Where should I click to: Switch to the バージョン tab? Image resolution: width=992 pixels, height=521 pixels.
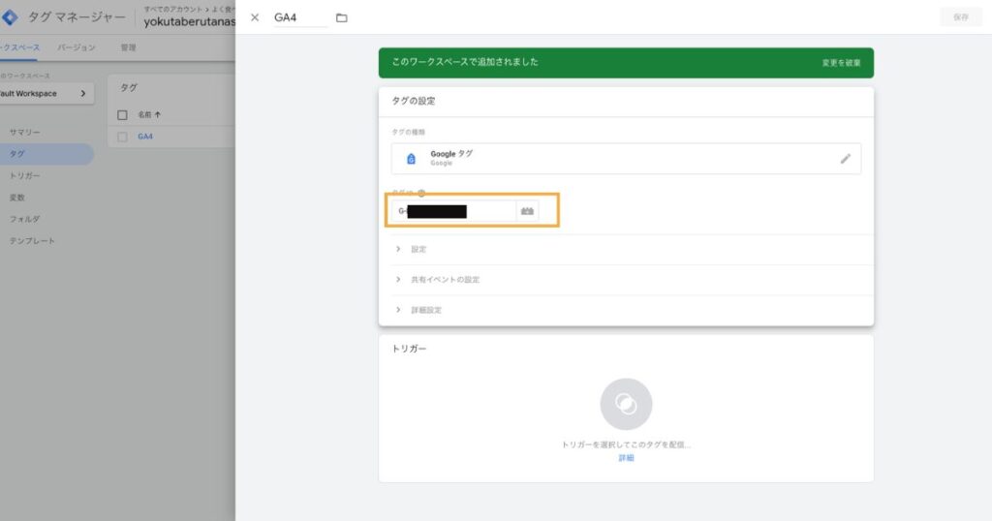point(76,47)
